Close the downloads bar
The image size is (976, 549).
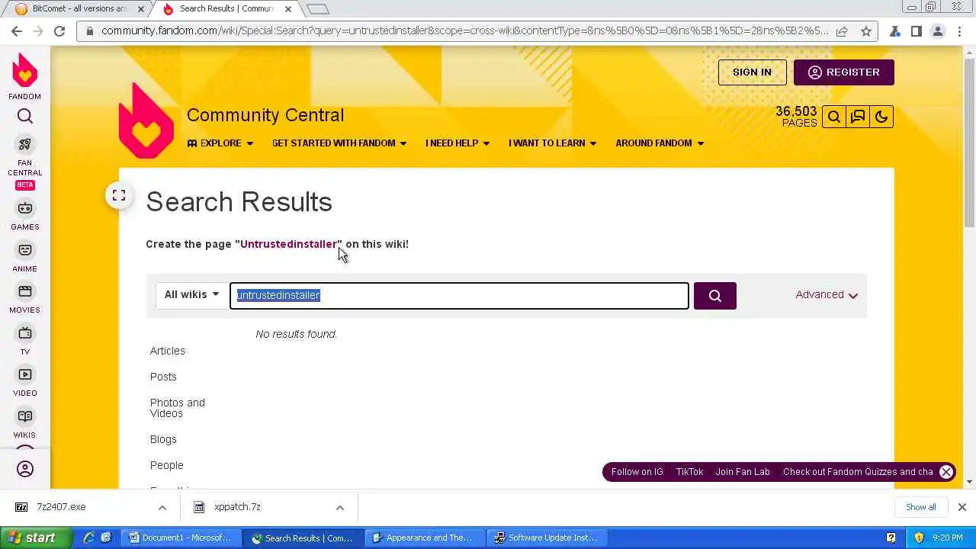(x=962, y=507)
